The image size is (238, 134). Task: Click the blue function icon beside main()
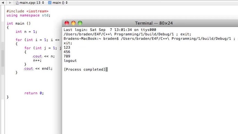[50, 2]
